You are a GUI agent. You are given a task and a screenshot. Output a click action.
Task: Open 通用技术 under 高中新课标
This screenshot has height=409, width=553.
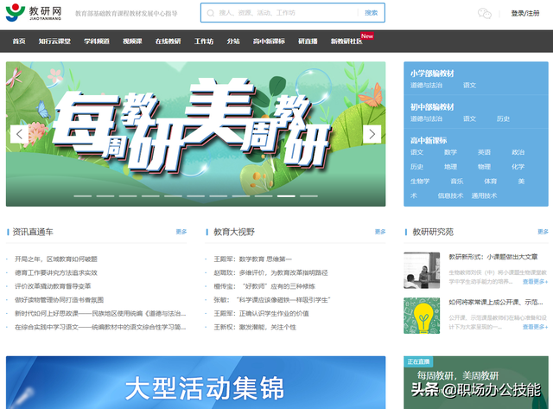point(484,196)
